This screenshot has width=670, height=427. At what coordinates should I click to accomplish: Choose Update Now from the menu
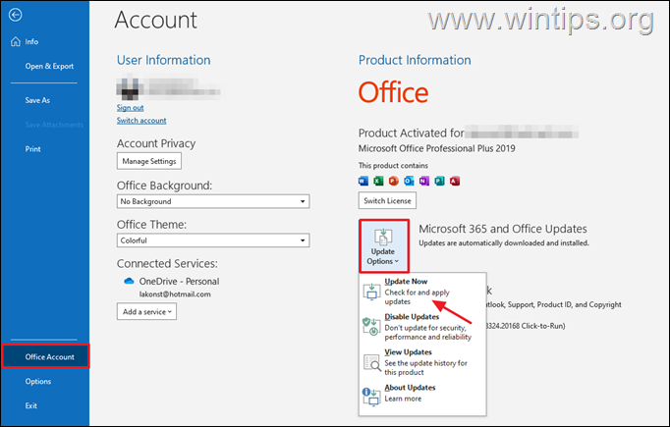[422, 292]
